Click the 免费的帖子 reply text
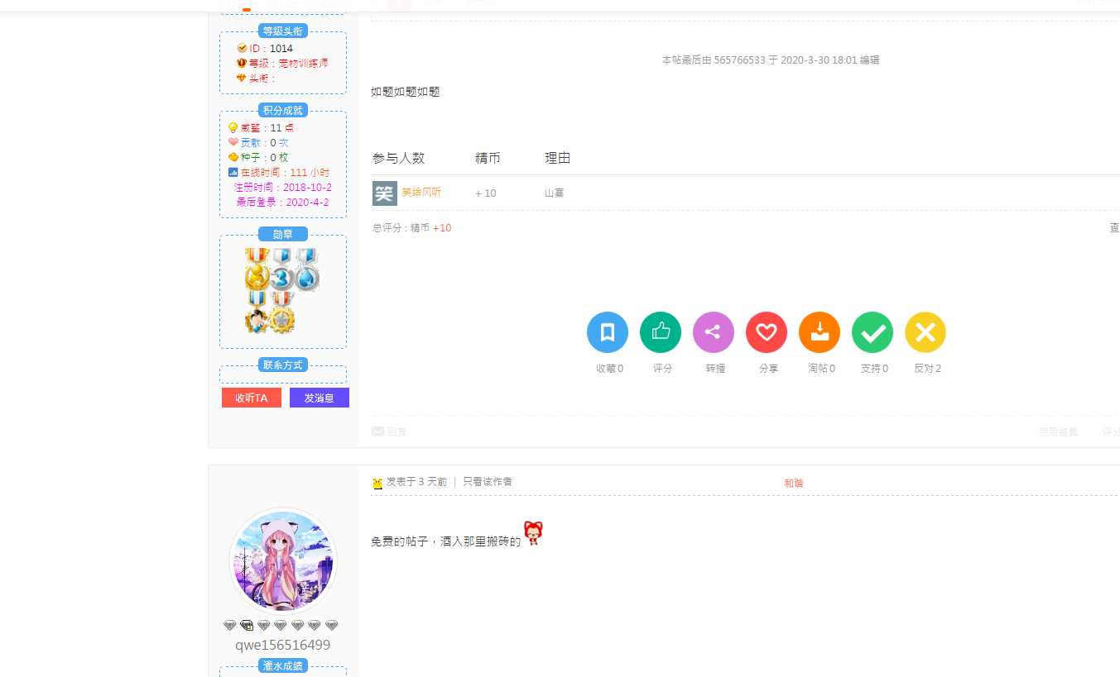This screenshot has width=1120, height=677. pos(445,542)
